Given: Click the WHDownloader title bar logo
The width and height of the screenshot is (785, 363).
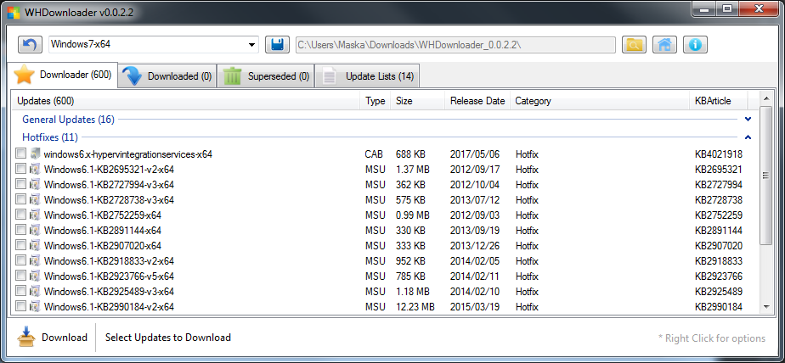Looking at the screenshot, I should (x=14, y=13).
